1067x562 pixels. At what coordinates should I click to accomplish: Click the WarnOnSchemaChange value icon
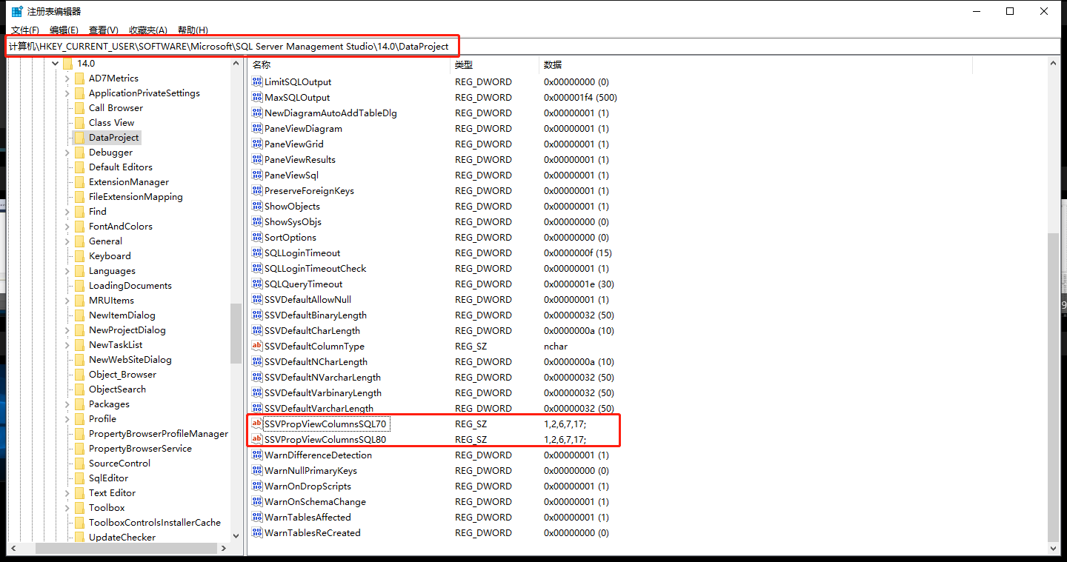257,501
